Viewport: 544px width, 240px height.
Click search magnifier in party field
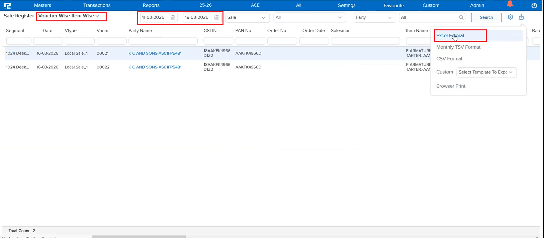pyautogui.click(x=461, y=17)
